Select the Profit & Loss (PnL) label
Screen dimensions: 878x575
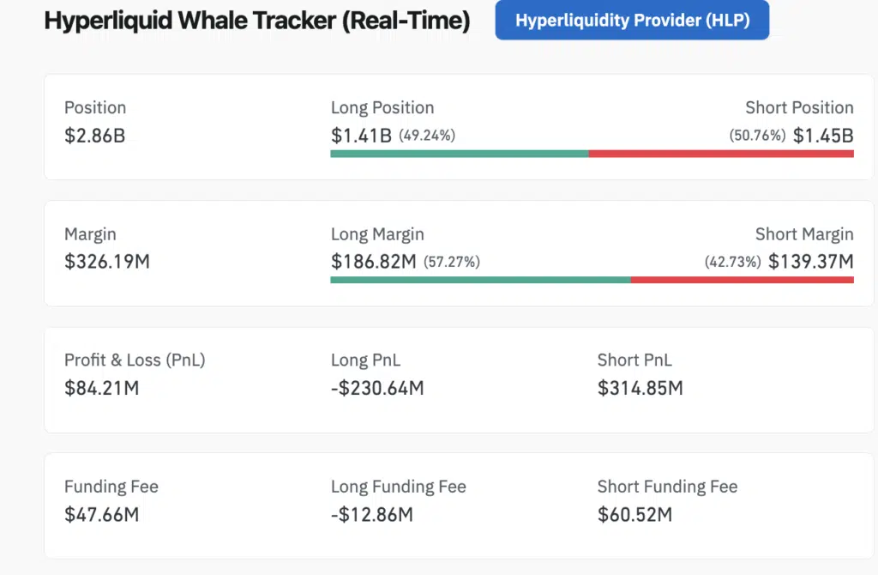pos(135,360)
